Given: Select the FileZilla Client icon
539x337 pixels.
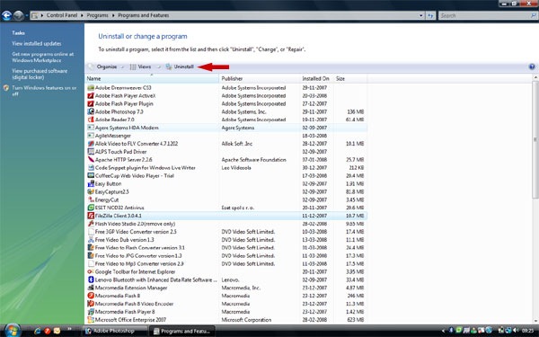Looking at the screenshot, I should point(91,216).
